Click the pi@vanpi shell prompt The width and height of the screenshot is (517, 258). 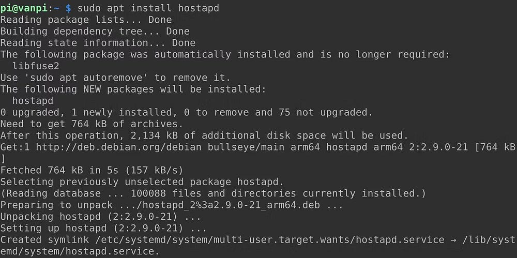click(32, 8)
